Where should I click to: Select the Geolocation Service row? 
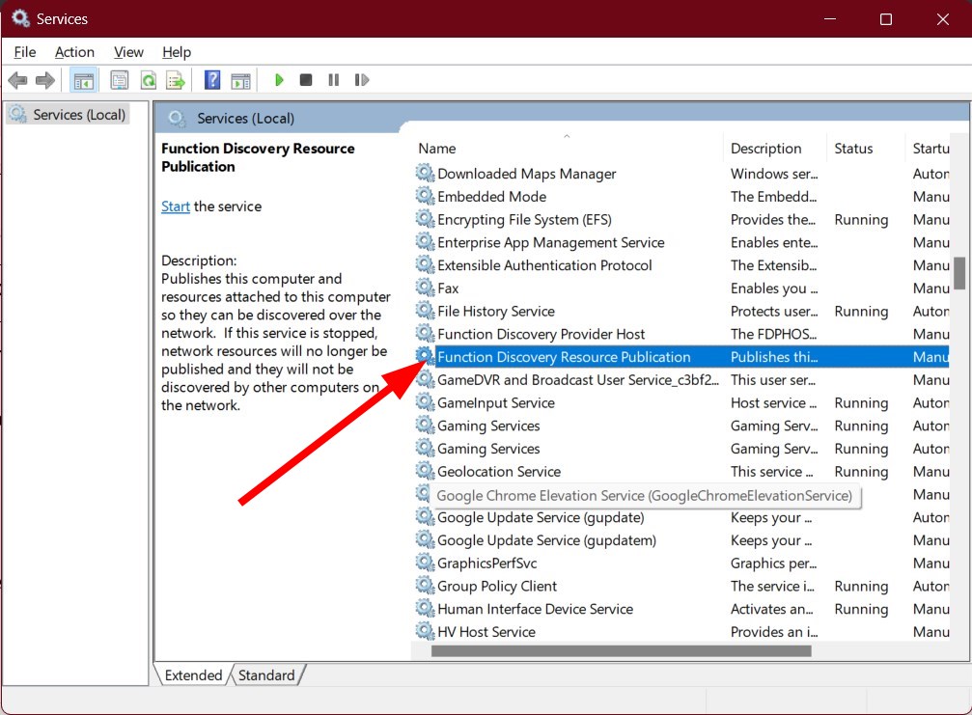click(680, 472)
